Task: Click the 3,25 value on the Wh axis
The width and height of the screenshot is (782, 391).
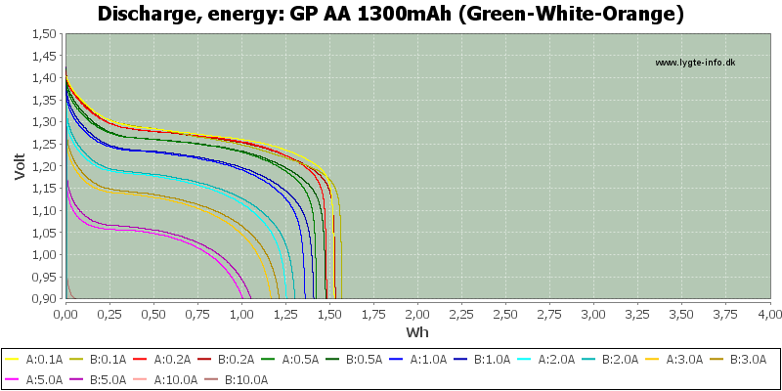Action: coord(638,313)
